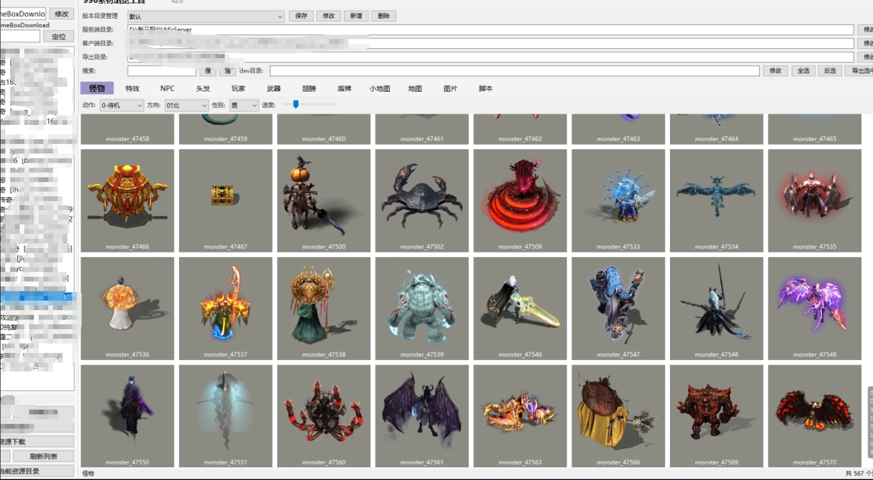The height and width of the screenshot is (480, 873).
Task: Click the 定位 locate button
Action: coord(59,37)
